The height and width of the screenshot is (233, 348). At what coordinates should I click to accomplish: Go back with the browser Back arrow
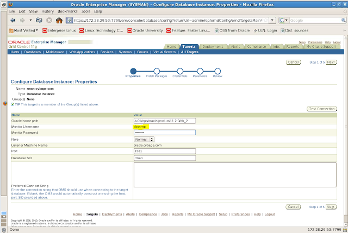click(13, 21)
